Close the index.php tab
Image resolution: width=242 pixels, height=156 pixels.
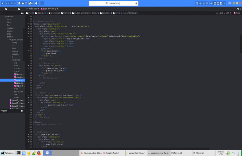pos(38,9)
